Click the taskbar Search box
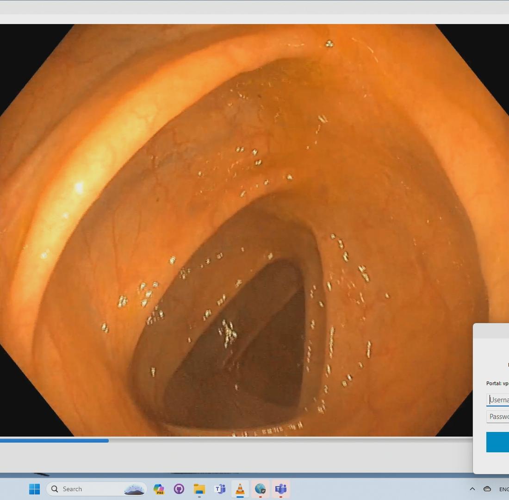This screenshot has height=500, width=509. pyautogui.click(x=96, y=488)
